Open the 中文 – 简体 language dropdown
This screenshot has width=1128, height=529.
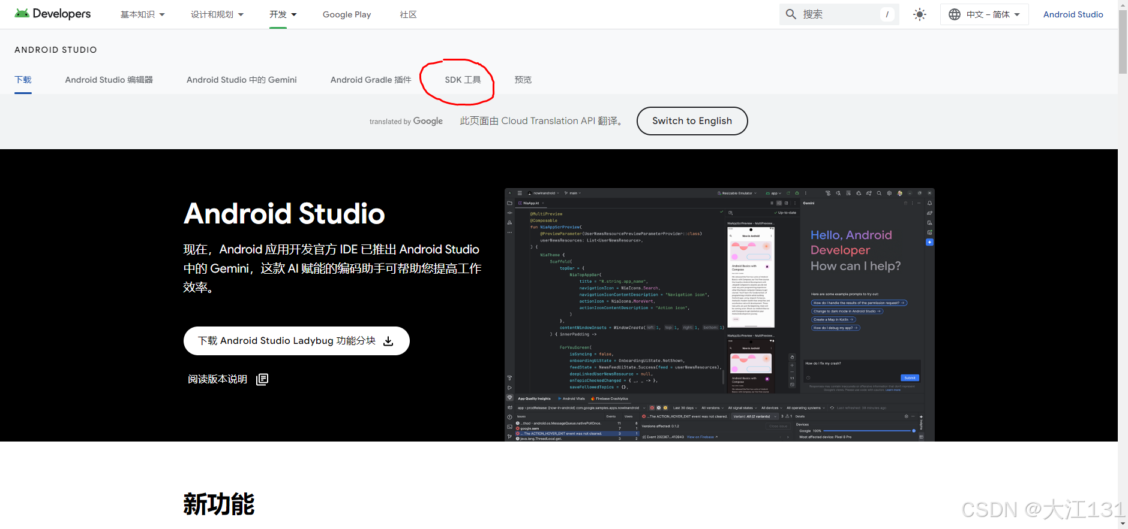pos(985,14)
